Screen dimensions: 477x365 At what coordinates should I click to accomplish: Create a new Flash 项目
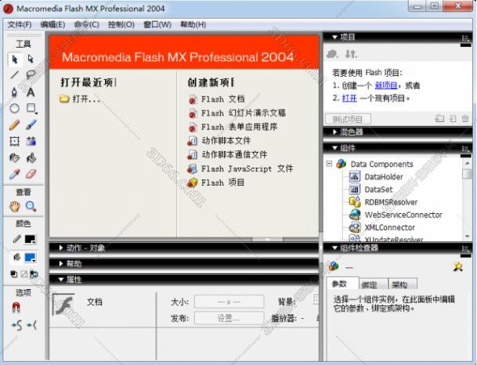[216, 182]
